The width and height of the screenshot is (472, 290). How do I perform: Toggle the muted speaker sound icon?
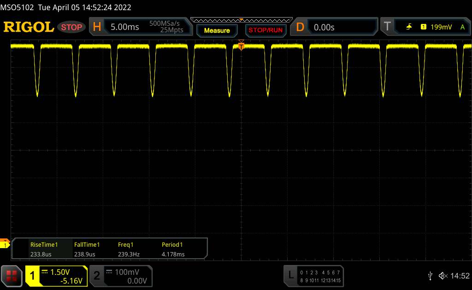[x=443, y=276]
